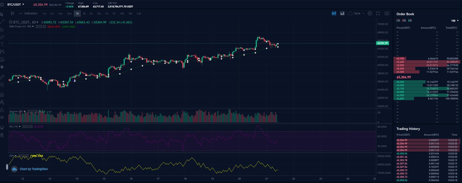Open EMA Cross indicator settings
This screenshot has height=183, width=462.
click(x=41, y=27)
